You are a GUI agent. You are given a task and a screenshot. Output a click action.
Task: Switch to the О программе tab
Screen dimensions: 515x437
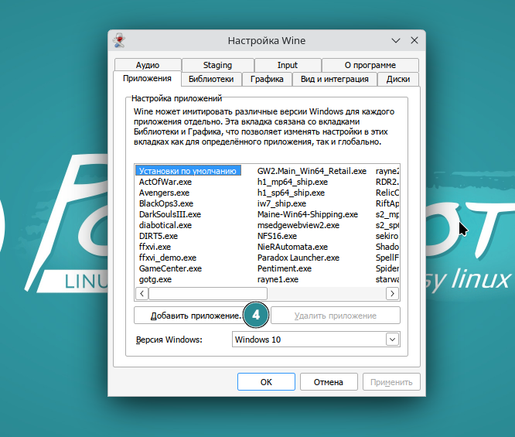(370, 66)
